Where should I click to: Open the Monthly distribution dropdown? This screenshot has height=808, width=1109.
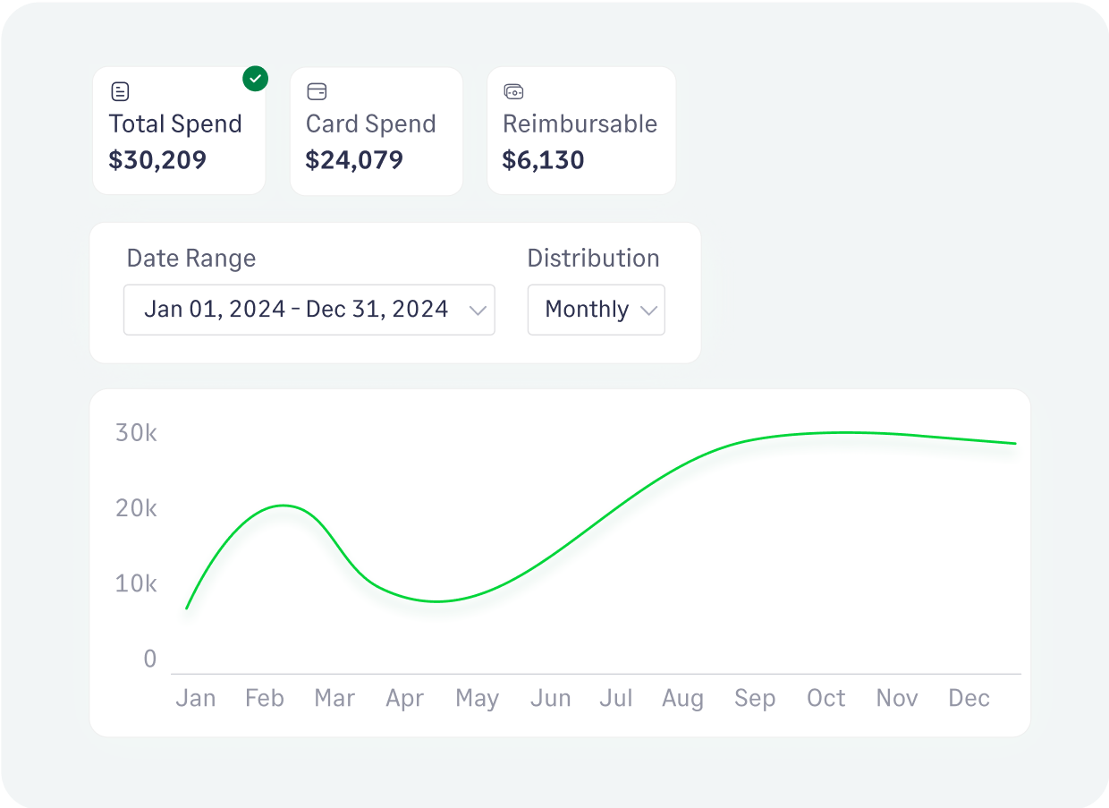(x=596, y=310)
